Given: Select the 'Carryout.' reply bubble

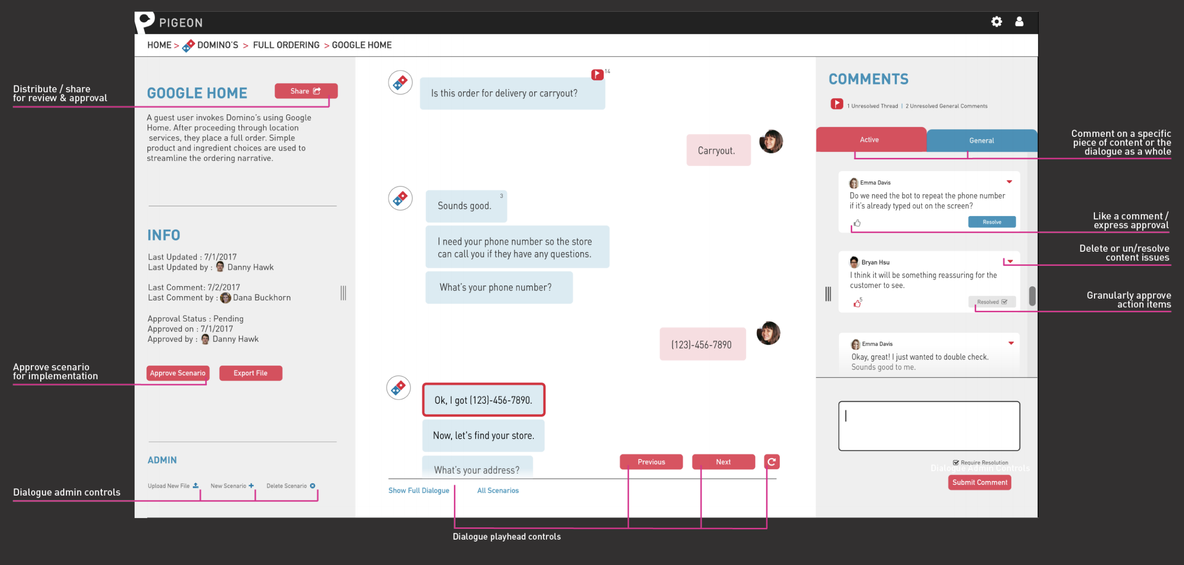Looking at the screenshot, I should 718,151.
